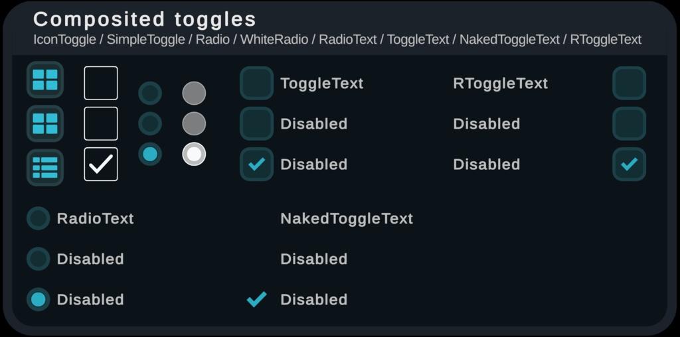The height and width of the screenshot is (337, 680).
Task: Click the list view icon toggle
Action: coord(45,167)
